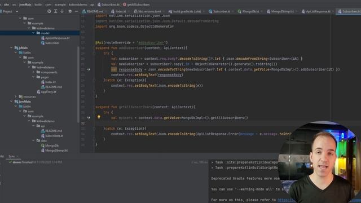Click the markdown icon on README.md editor tab
The height and width of the screenshot is (203, 361).
(84, 11)
